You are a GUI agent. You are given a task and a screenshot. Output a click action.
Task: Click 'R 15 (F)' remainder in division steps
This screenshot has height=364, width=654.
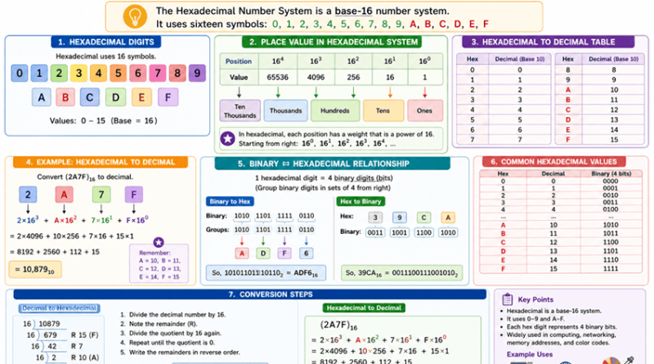85,335
